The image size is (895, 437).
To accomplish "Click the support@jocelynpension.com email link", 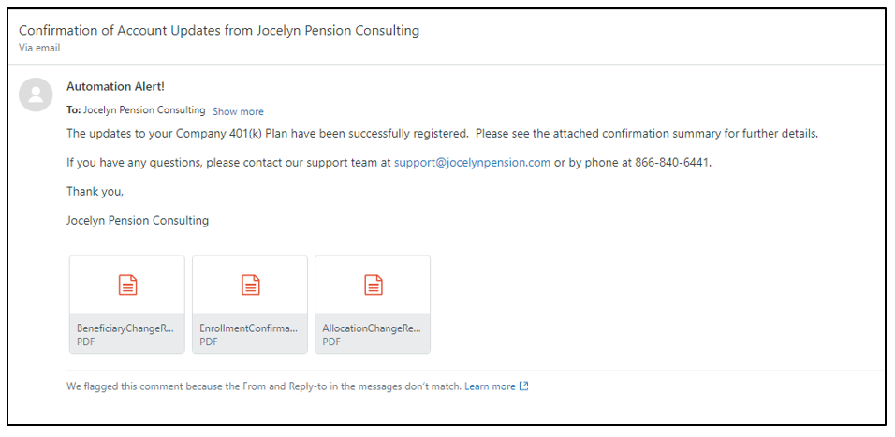I will (x=472, y=162).
